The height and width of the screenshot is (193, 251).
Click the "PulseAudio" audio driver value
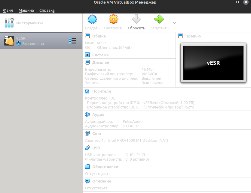[x=133, y=121]
